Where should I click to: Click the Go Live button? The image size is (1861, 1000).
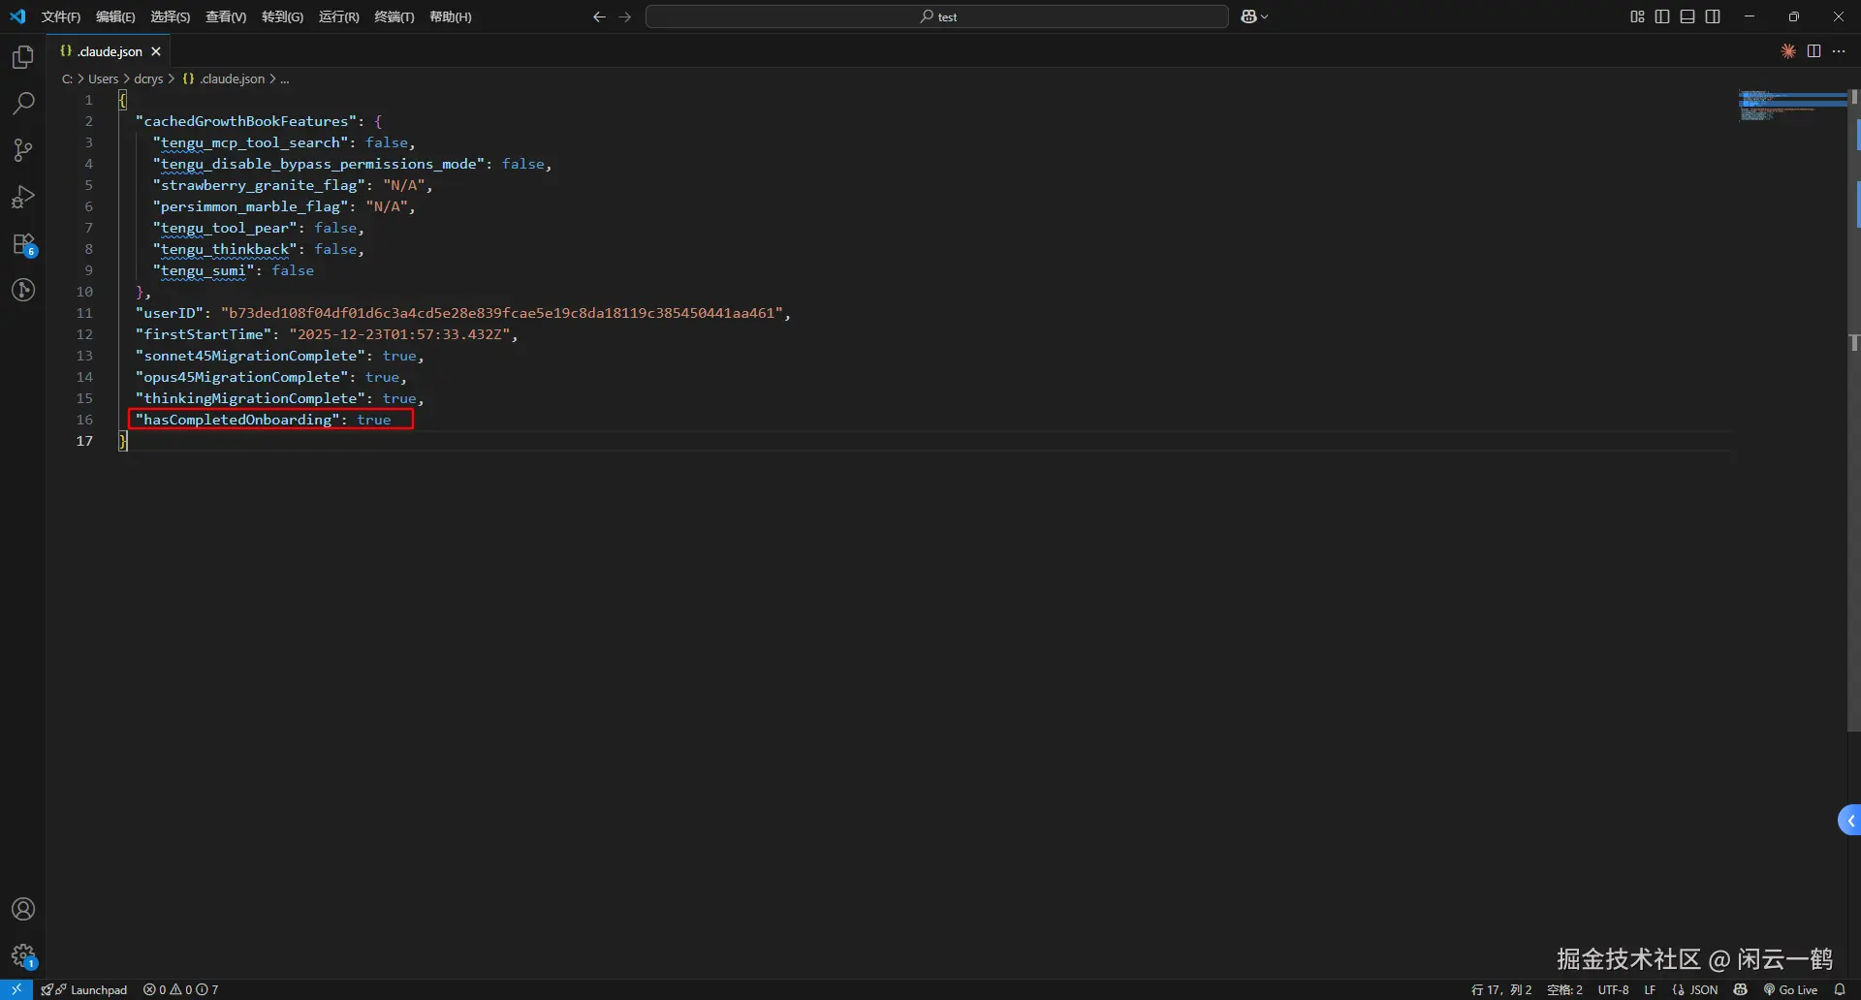pos(1790,989)
